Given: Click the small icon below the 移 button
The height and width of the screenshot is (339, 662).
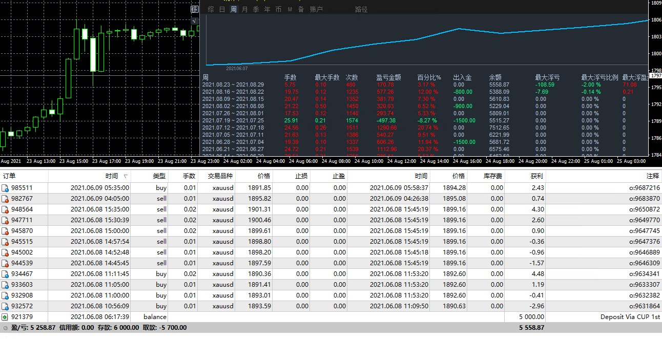Looking at the screenshot, I should point(194,20).
